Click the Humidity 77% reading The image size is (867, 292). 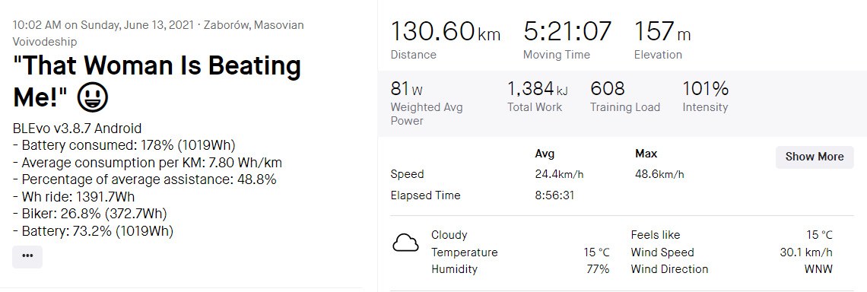click(598, 269)
